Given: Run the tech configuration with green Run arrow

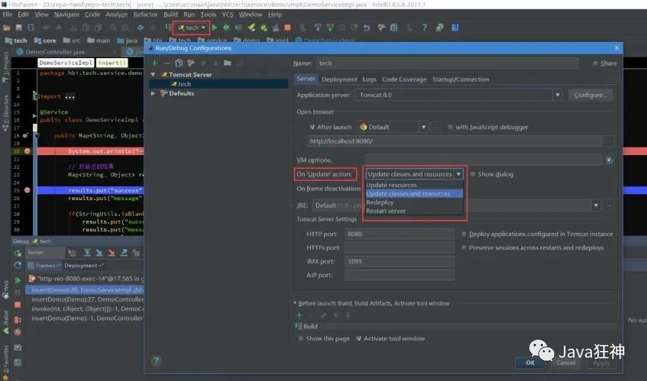Looking at the screenshot, I should (x=214, y=28).
